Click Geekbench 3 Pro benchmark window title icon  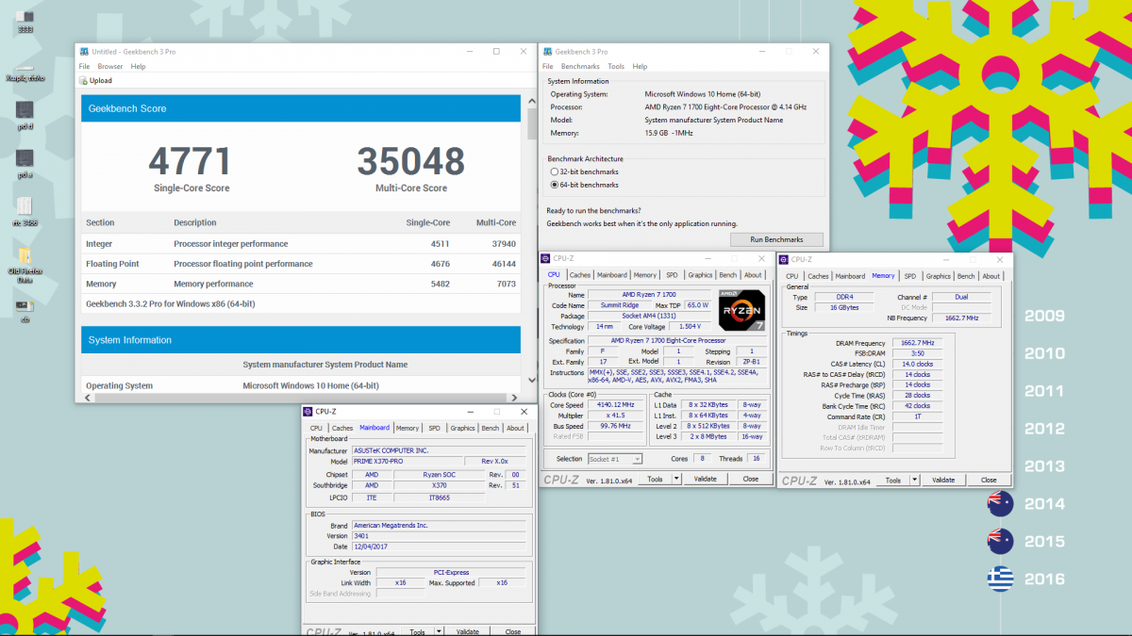pos(547,52)
